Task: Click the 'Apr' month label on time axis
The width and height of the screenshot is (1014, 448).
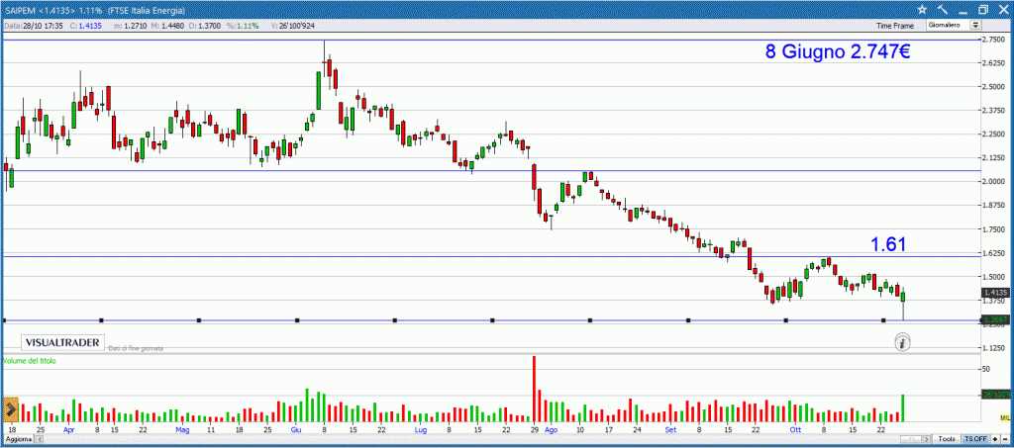Action: click(69, 429)
